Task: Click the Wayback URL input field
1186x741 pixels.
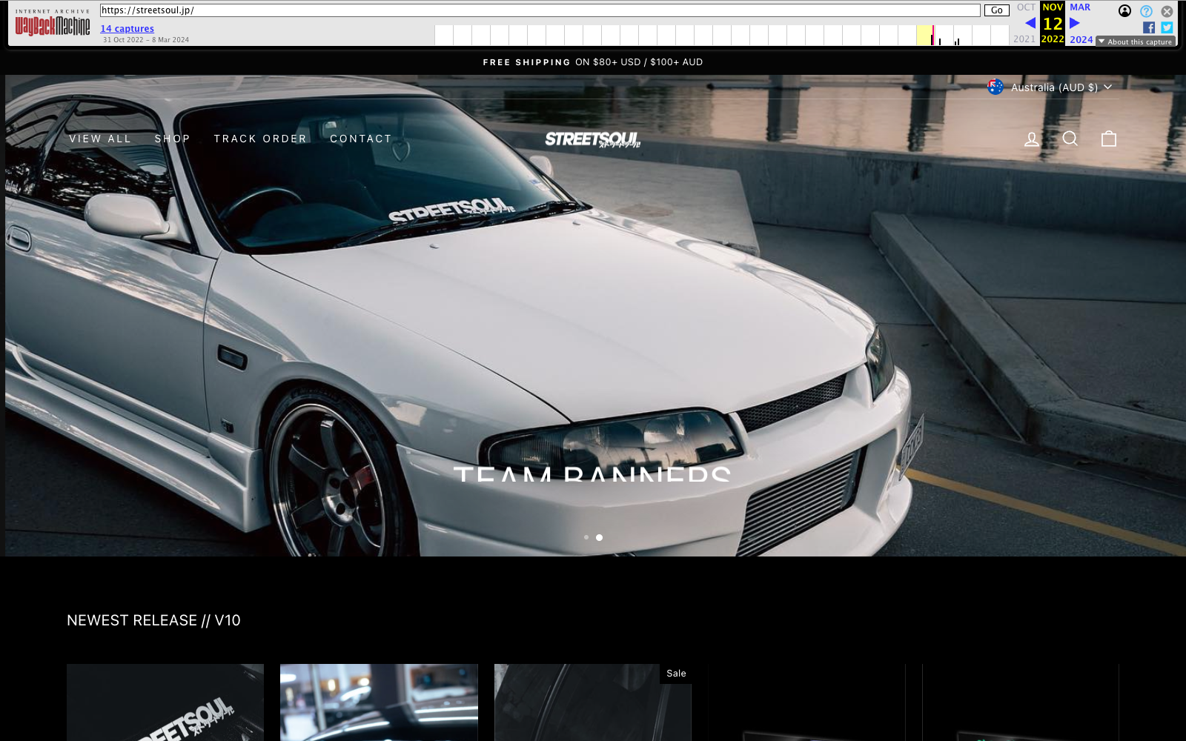Action: (x=540, y=10)
